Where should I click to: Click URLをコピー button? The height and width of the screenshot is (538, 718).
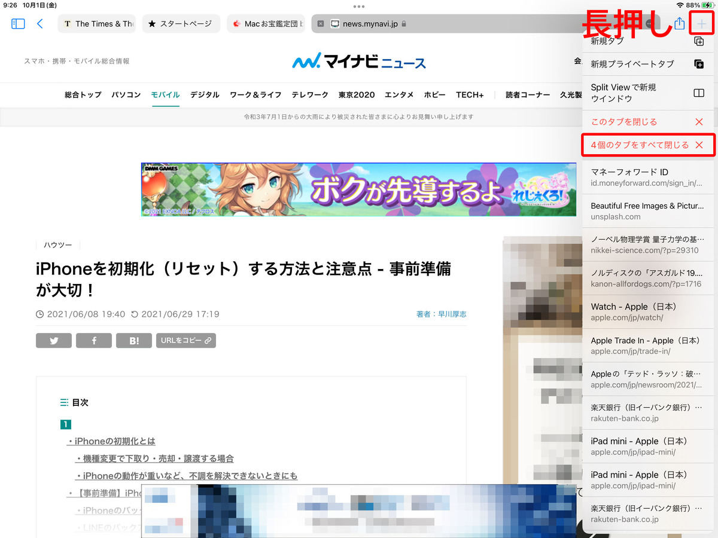186,341
